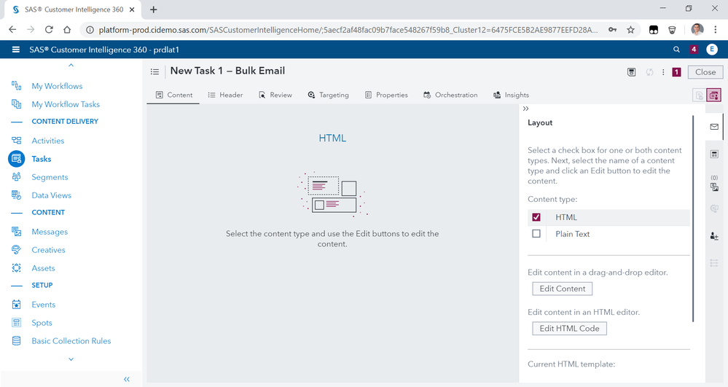
Task: Open the Orchestration tab
Action: click(450, 95)
